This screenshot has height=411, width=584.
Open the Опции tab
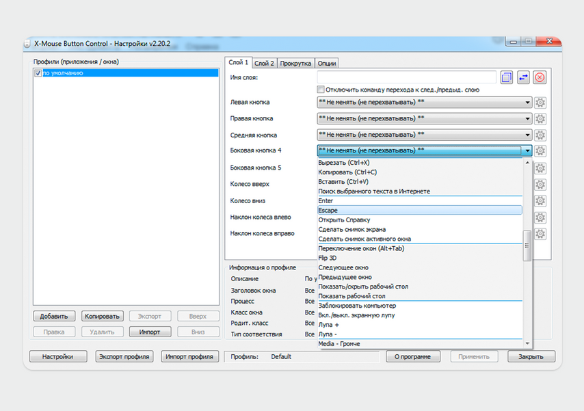(x=327, y=64)
